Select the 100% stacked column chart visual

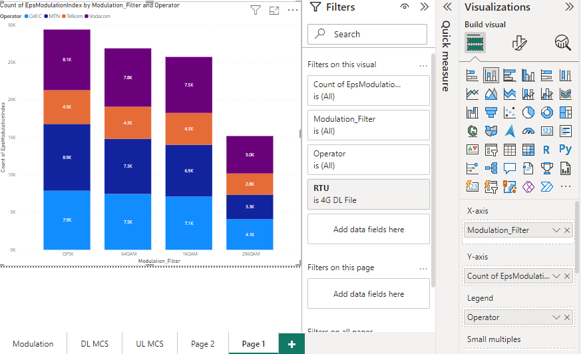point(566,76)
